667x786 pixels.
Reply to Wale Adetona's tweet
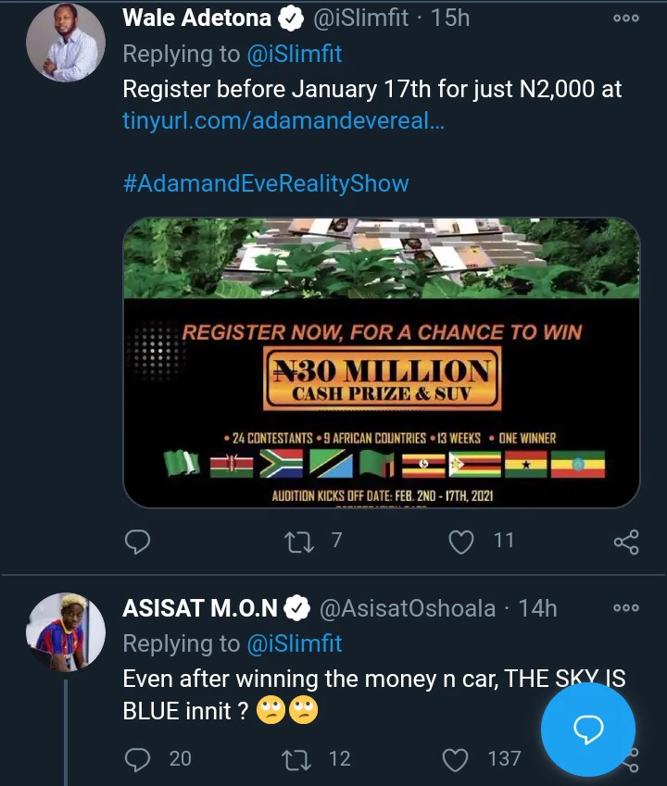pyautogui.click(x=137, y=541)
